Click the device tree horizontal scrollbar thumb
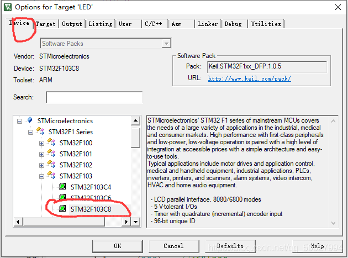348x258 pixels. tap(64, 222)
